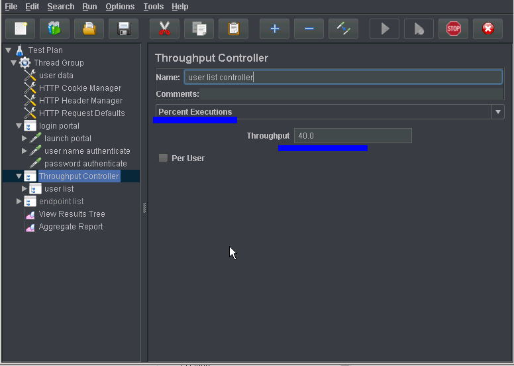Select 'Aggregate Report' tree label
Screen dimensions: 514x366
click(x=71, y=227)
